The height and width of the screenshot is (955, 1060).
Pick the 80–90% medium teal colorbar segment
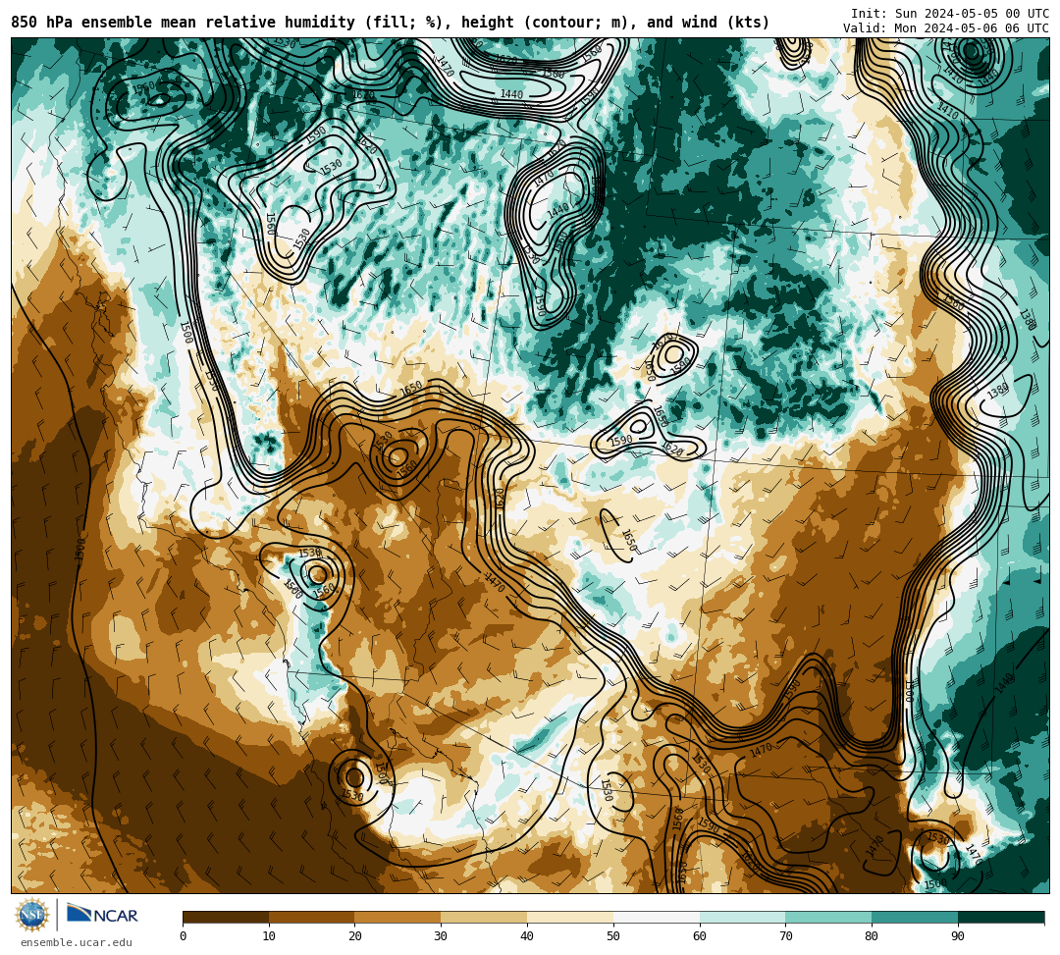(x=915, y=917)
